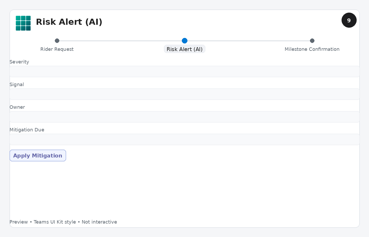Jump to the Milestone Confirmation step dot
Screen dimensions: 369x237
coord(312,41)
